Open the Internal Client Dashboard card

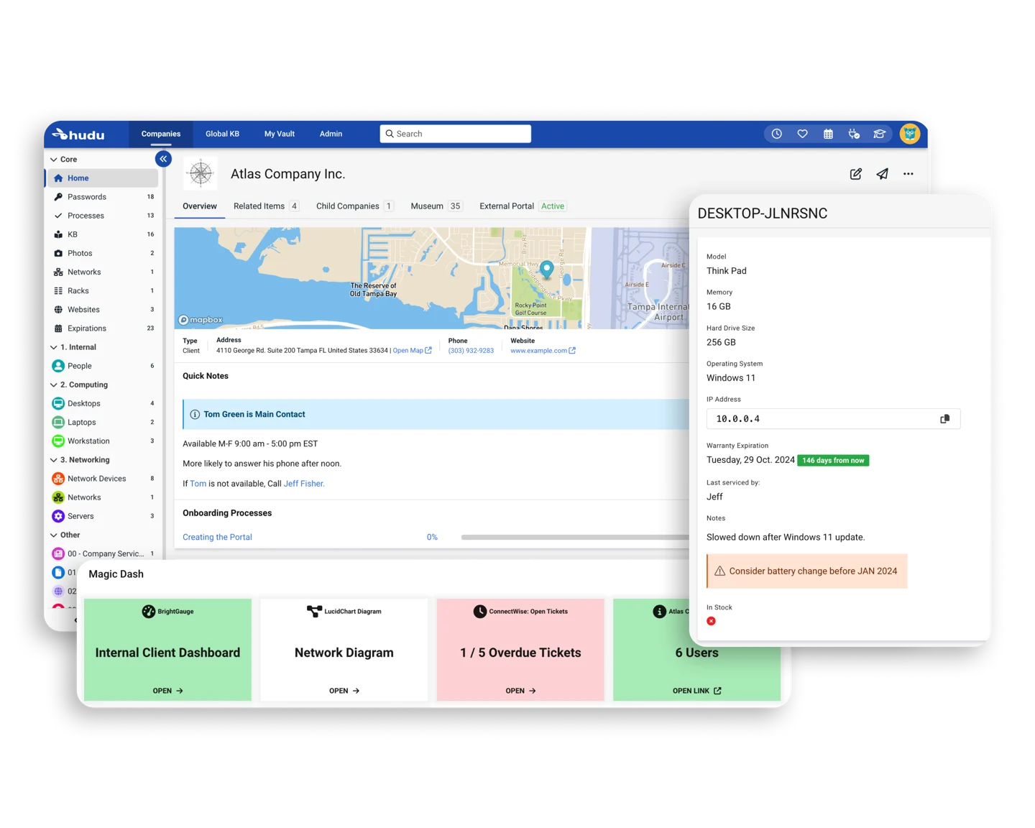click(x=167, y=650)
